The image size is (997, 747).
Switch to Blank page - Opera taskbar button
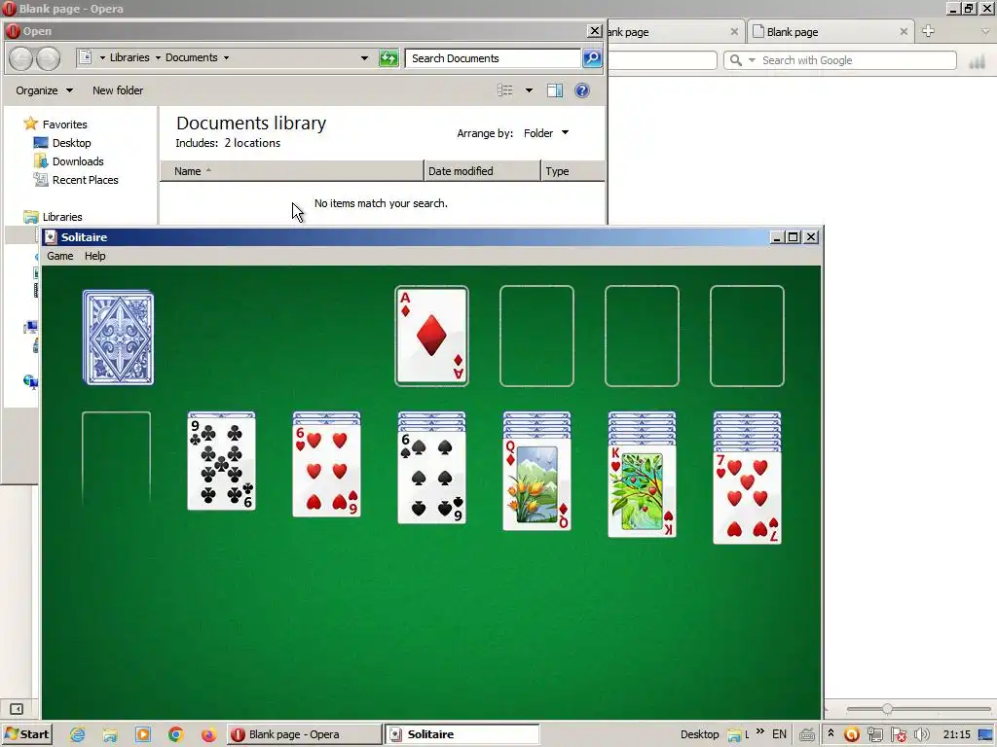pos(304,734)
